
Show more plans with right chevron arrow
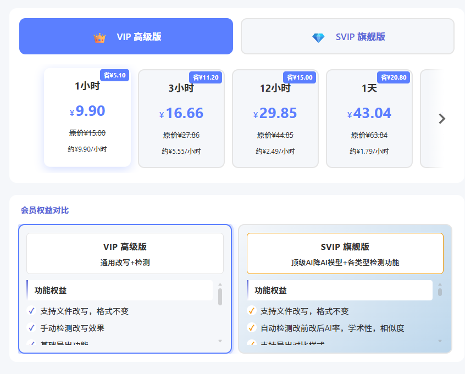tap(441, 119)
